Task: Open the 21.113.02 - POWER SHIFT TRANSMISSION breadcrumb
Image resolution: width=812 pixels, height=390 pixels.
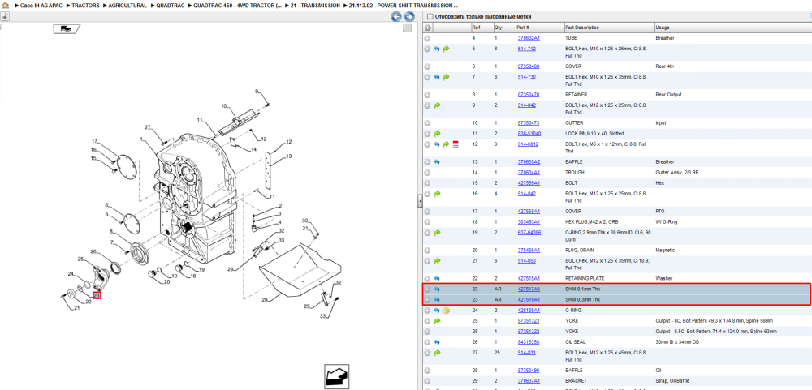Action: tap(404, 5)
